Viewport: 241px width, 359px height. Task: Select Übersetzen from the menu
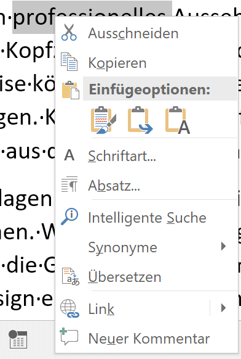pyautogui.click(x=146, y=277)
